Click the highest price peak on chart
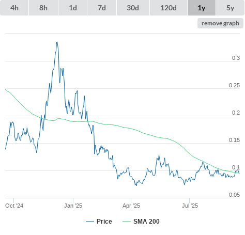245x235 pixels. (57, 42)
